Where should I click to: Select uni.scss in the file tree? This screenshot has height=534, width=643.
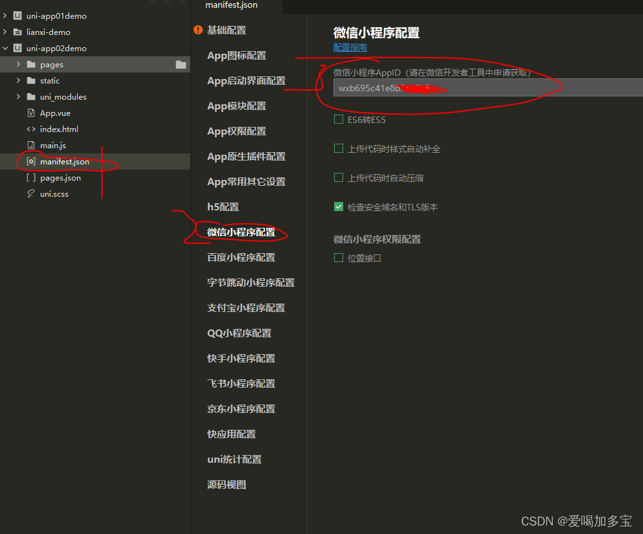(54, 194)
